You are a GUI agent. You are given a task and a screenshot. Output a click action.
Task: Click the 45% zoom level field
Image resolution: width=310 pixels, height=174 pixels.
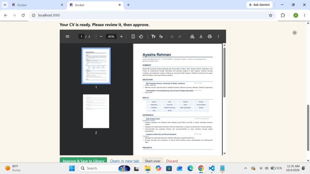coord(111,36)
